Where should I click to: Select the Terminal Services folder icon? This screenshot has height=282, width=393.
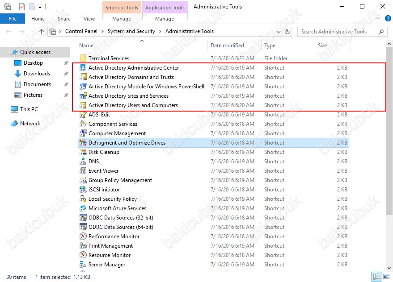pyautogui.click(x=83, y=58)
